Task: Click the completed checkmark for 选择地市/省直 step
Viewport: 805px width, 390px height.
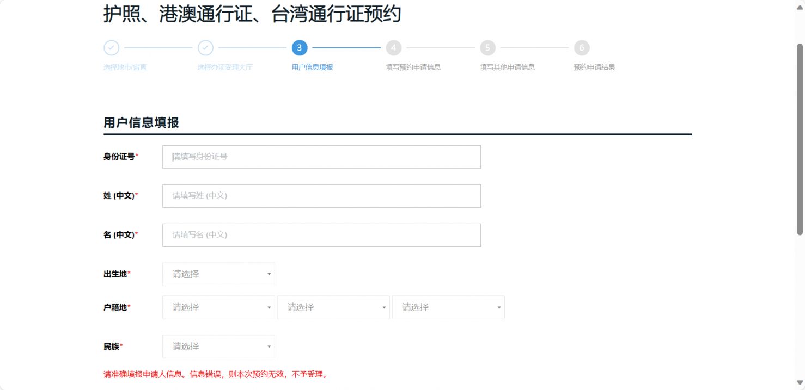Action: coord(111,48)
